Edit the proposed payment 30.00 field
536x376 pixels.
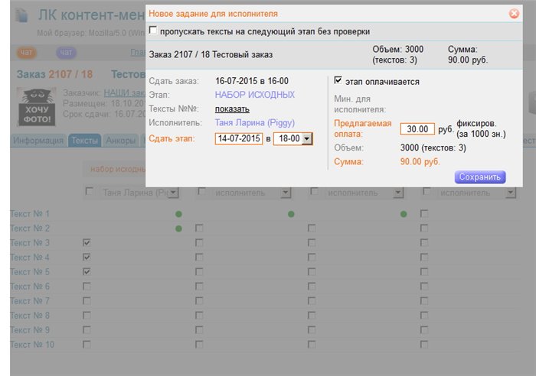417,129
